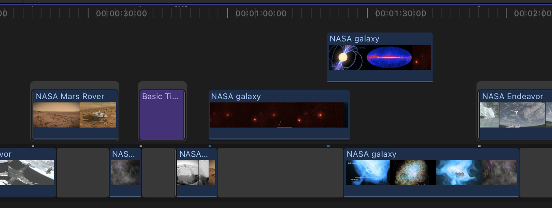The width and height of the screenshot is (552, 208).
Task: Select the NASA Endeavor connected storyline clip
Action: 515,115
